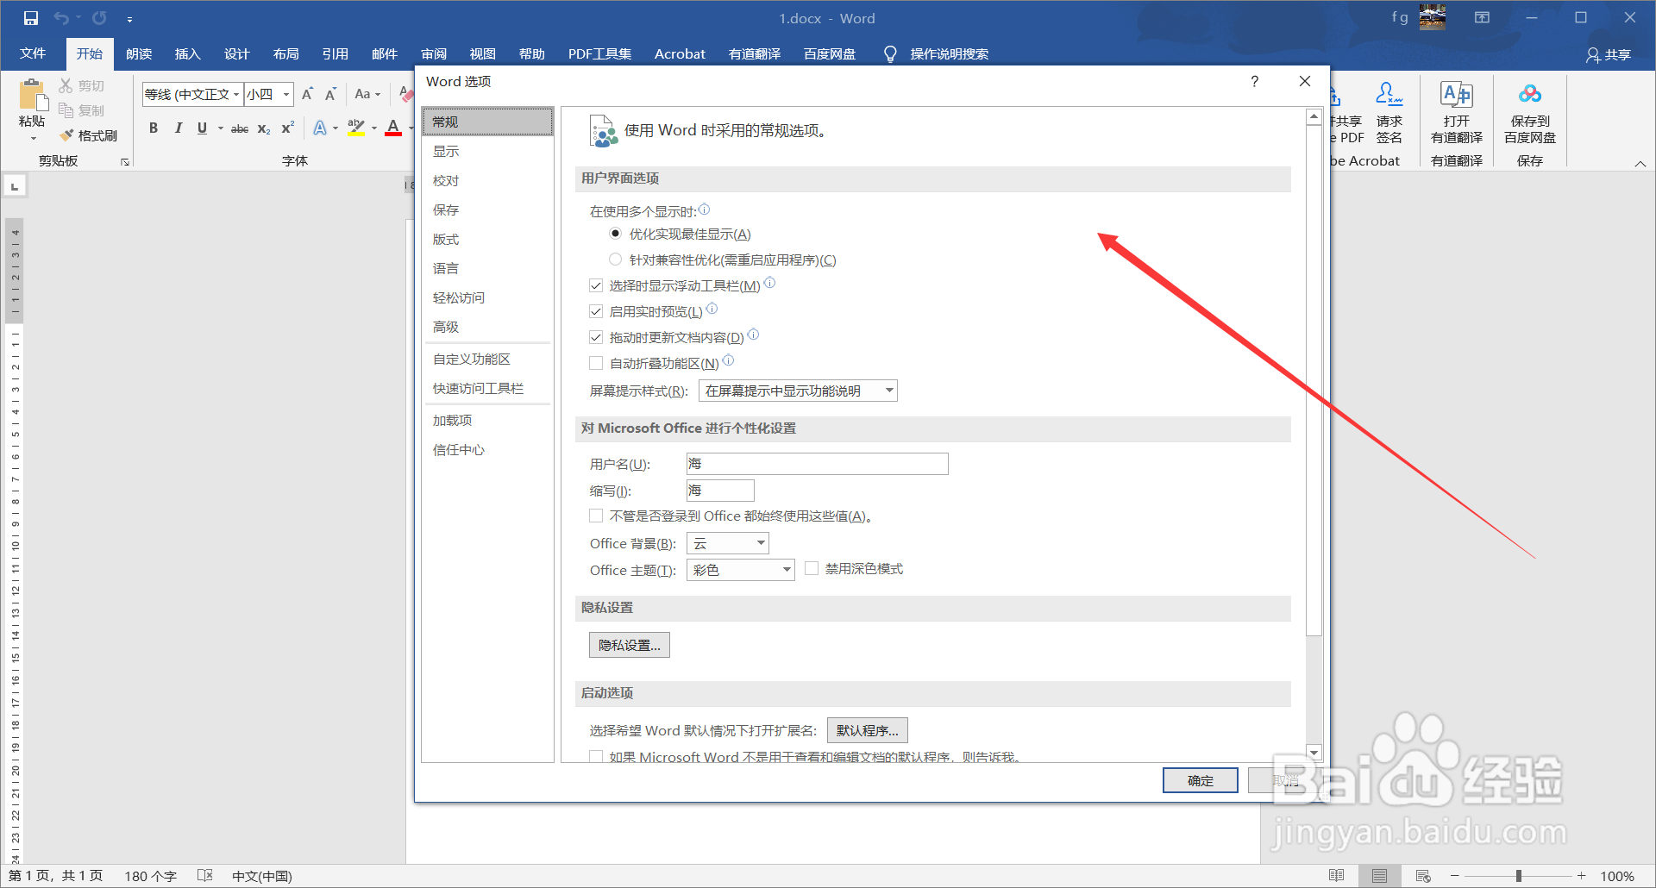Select 显示 category in Word Options
The image size is (1656, 888).
point(487,151)
